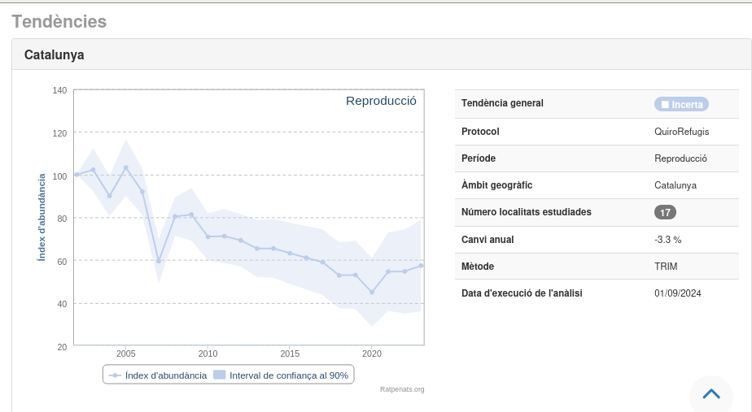752x412 pixels.
Task: Click the TRIM method value
Action: point(666,267)
